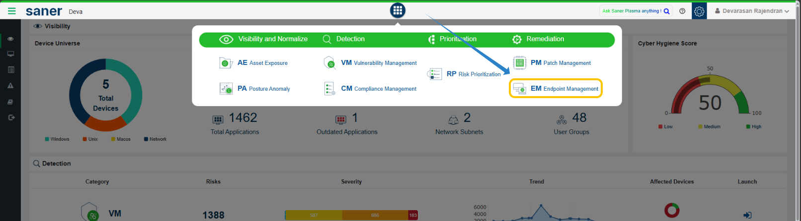This screenshot has width=801, height=221.
Task: Click the logout icon in left sidebar
Action: point(11,117)
